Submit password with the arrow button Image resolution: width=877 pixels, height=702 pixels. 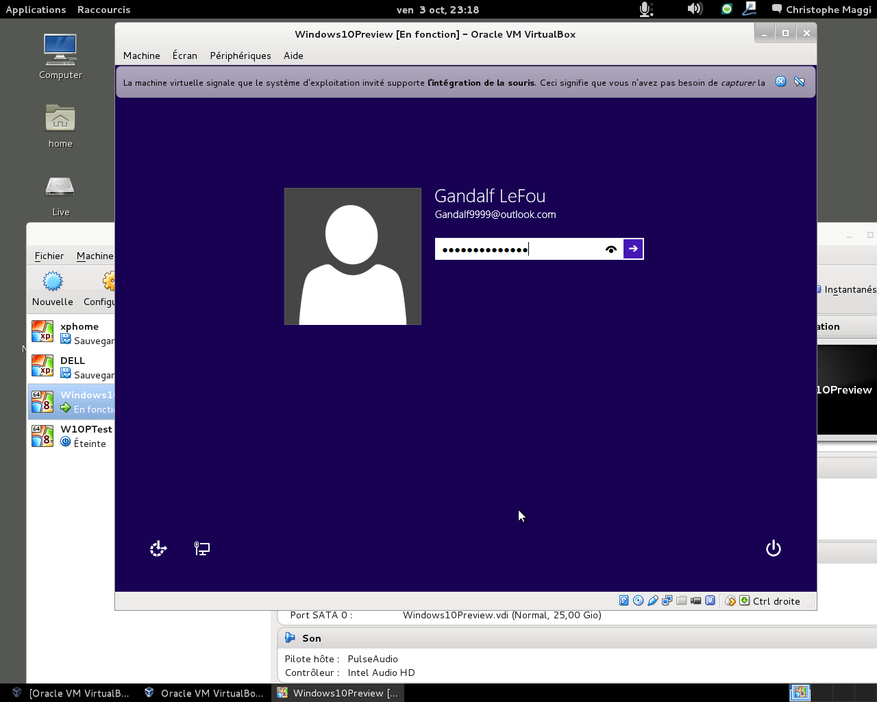click(633, 249)
